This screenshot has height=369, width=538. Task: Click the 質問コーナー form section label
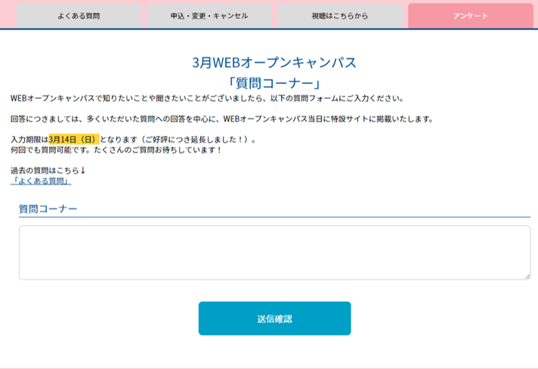point(48,208)
